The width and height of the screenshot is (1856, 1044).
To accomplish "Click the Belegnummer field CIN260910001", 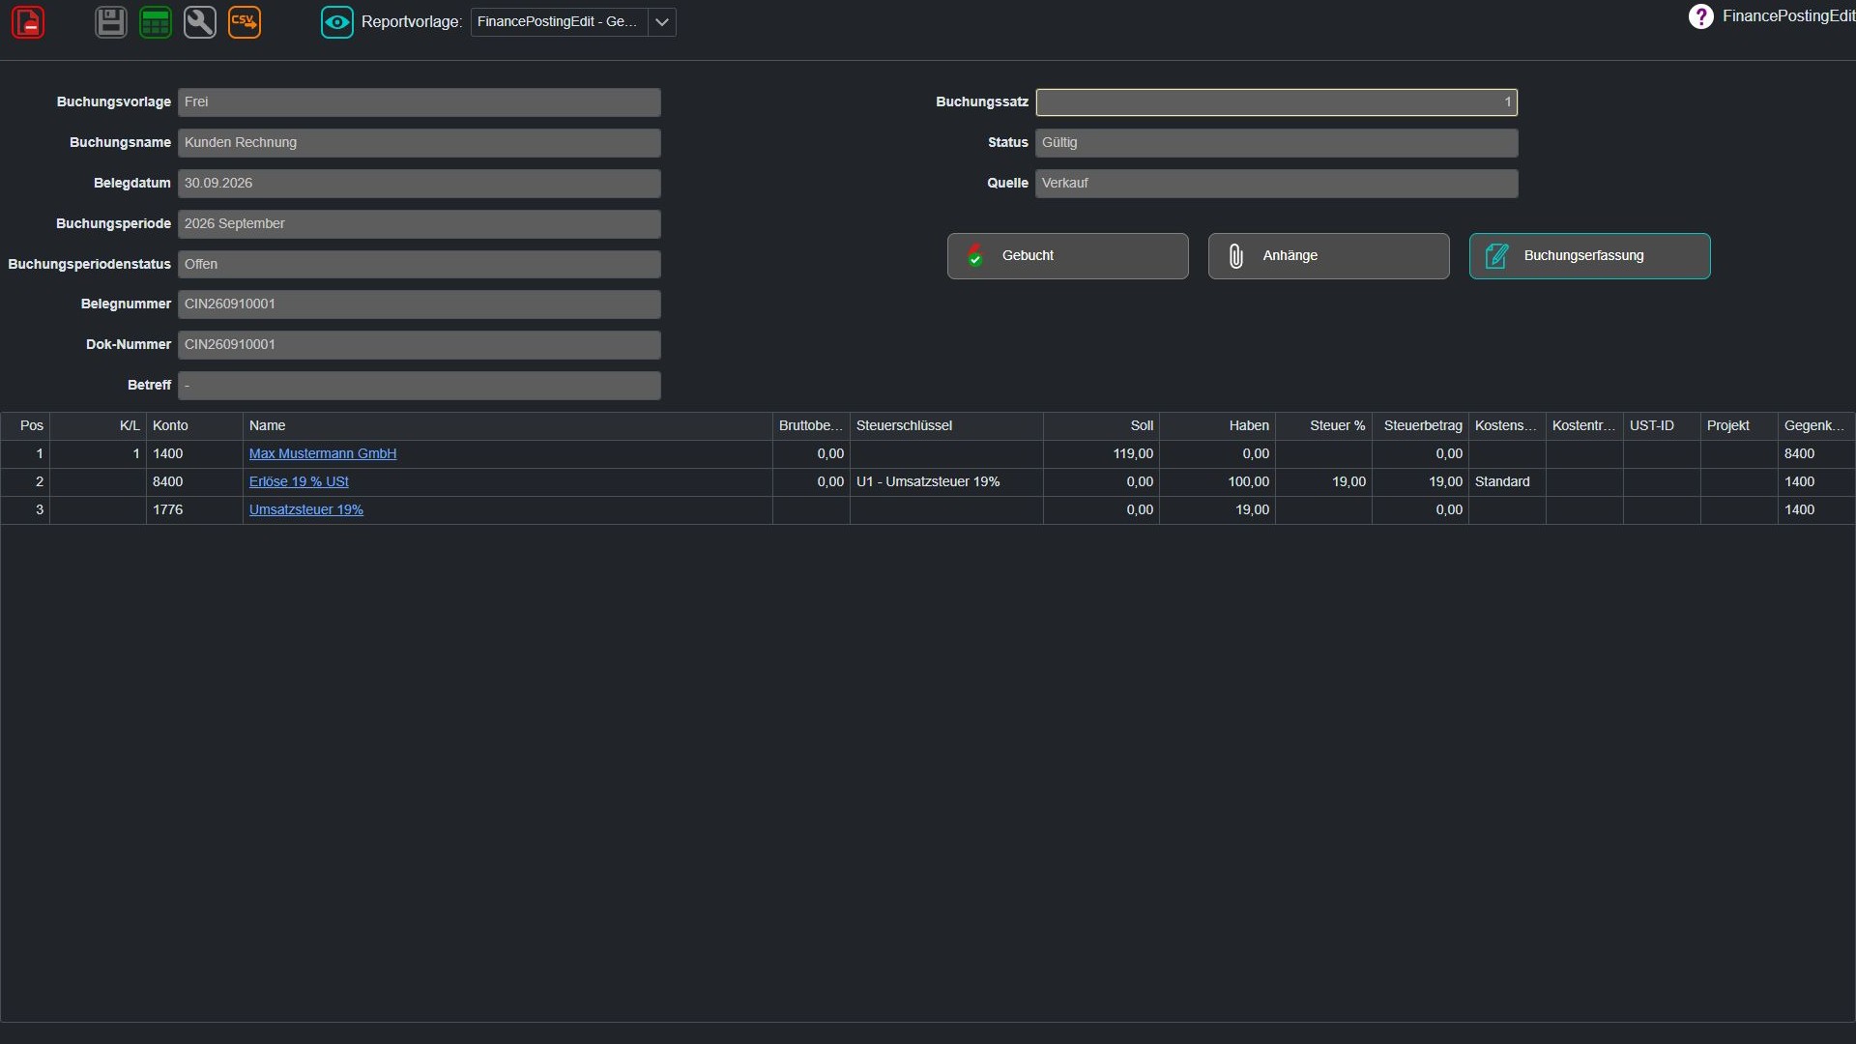I will click(x=420, y=304).
